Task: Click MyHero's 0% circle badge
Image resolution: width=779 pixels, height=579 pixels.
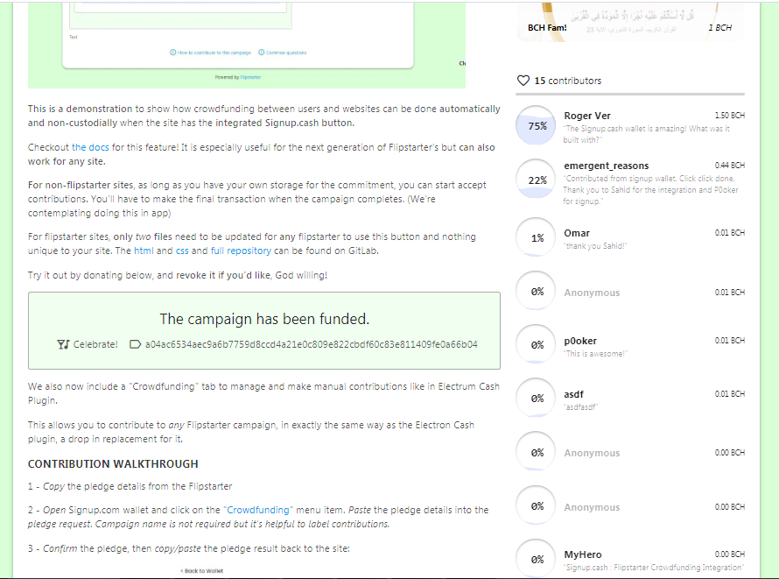Action: (536, 559)
